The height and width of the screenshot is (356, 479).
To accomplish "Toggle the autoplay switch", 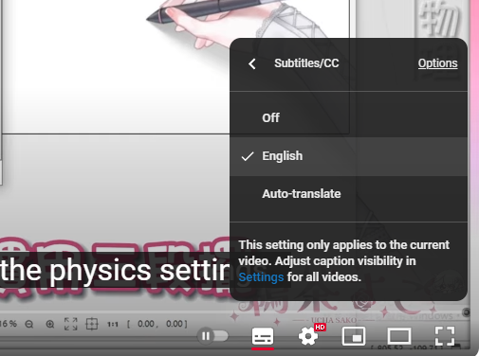I will (x=212, y=336).
